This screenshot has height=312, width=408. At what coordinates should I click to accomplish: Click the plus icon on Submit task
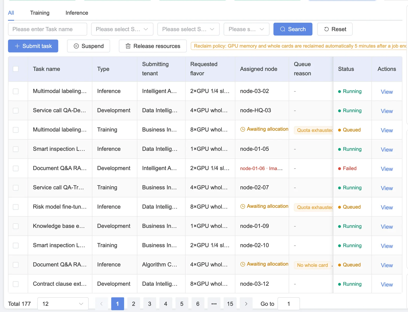click(17, 46)
